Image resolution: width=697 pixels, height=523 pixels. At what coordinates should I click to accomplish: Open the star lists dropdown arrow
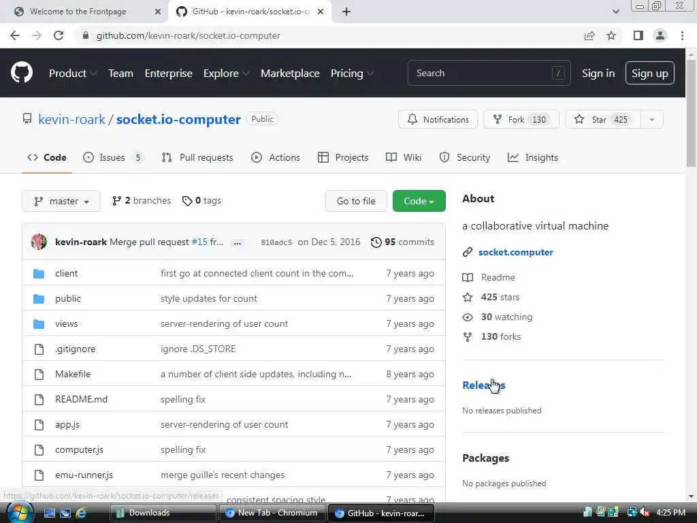(x=651, y=119)
